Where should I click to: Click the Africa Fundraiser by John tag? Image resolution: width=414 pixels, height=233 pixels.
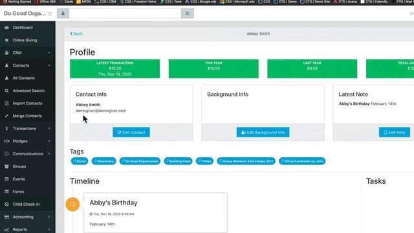[x=302, y=161]
